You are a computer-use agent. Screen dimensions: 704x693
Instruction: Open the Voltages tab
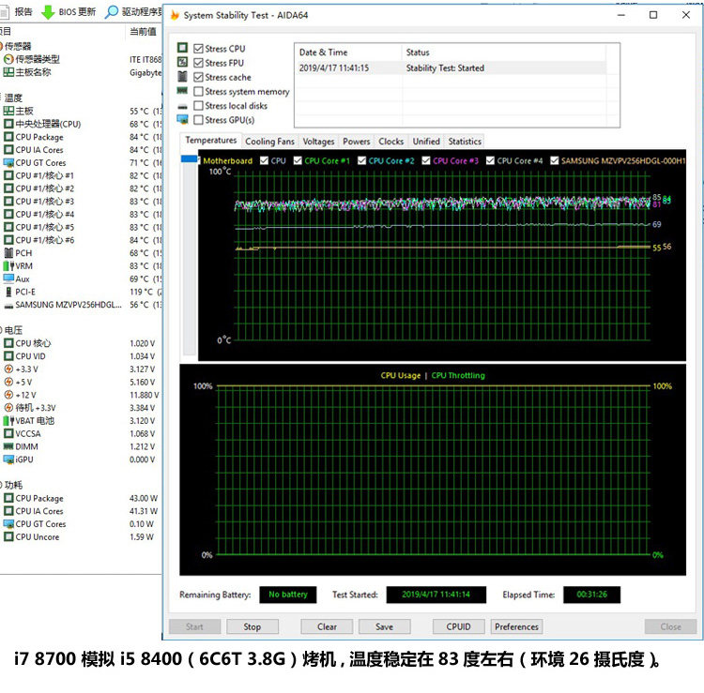tap(319, 142)
